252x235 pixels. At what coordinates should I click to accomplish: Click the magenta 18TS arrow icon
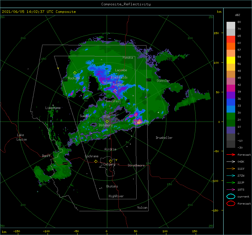231,190
